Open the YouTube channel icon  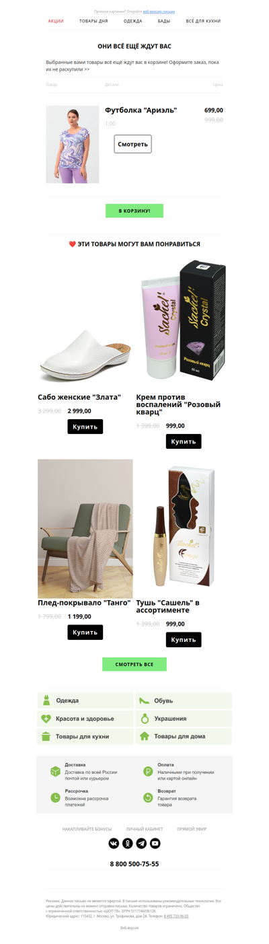point(155,843)
